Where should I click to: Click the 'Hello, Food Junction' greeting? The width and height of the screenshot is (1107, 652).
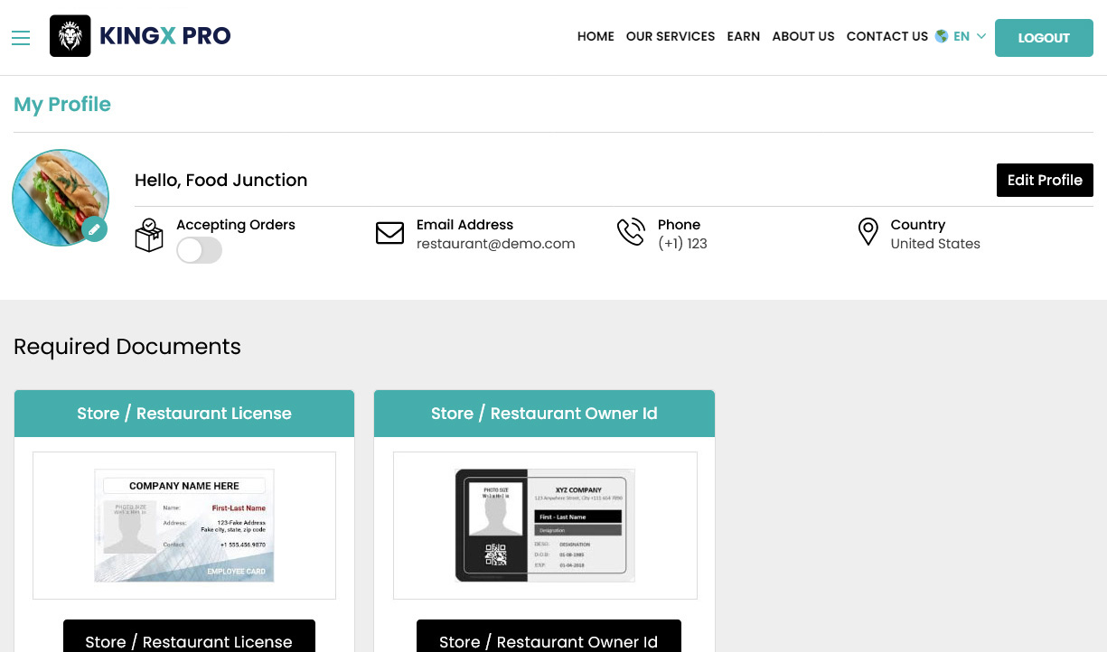[221, 180]
